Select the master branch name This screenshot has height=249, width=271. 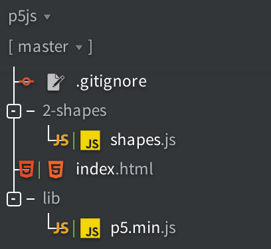point(43,47)
